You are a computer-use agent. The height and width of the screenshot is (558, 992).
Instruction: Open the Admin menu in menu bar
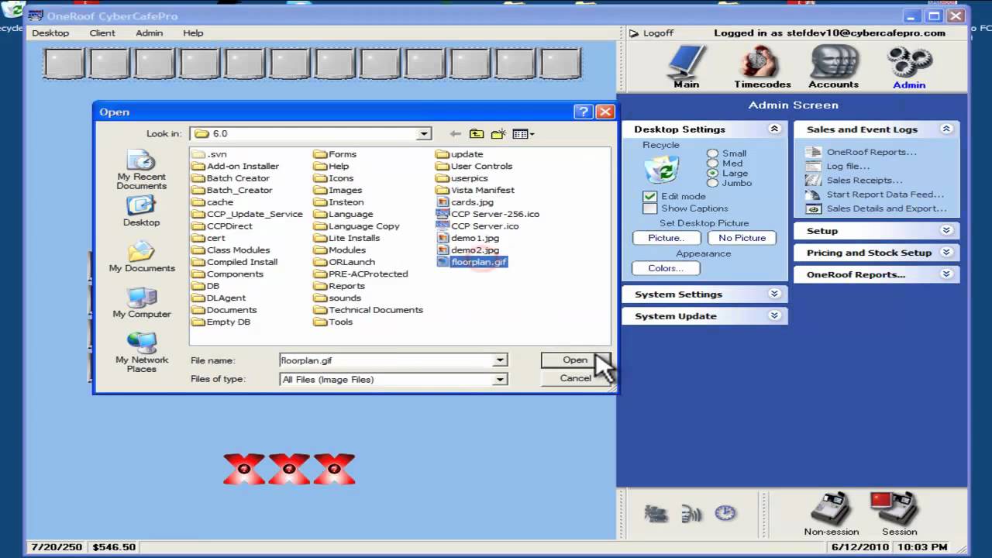(x=149, y=33)
